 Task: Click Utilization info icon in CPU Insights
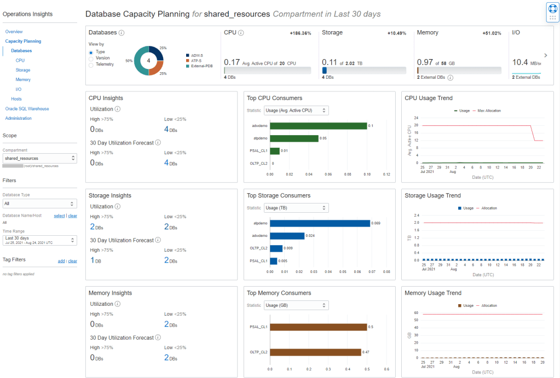pos(118,109)
